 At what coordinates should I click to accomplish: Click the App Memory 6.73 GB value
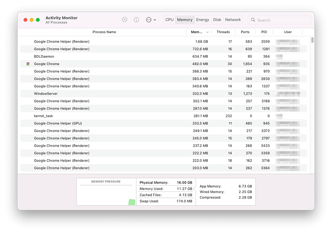pos(245,186)
